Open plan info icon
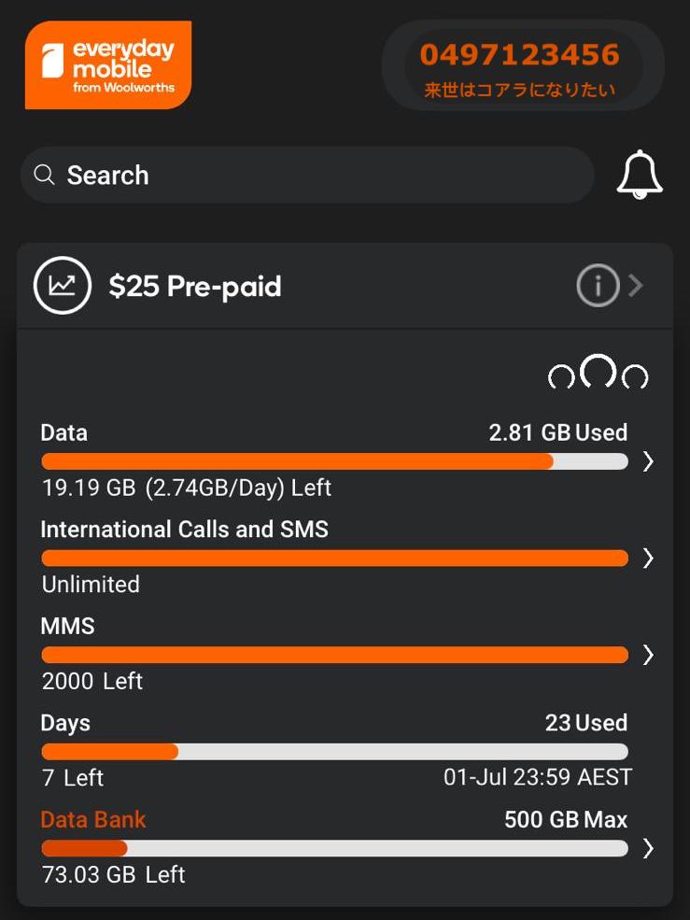This screenshot has width=690, height=920. click(598, 286)
